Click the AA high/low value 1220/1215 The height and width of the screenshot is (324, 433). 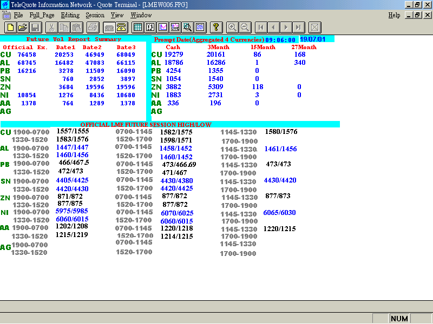[280, 229]
